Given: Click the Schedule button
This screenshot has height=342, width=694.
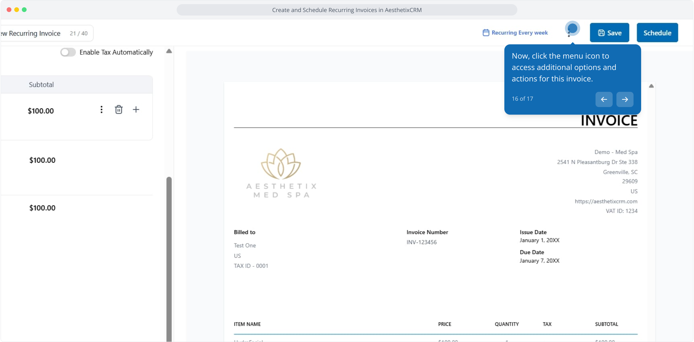Looking at the screenshot, I should tap(657, 33).
